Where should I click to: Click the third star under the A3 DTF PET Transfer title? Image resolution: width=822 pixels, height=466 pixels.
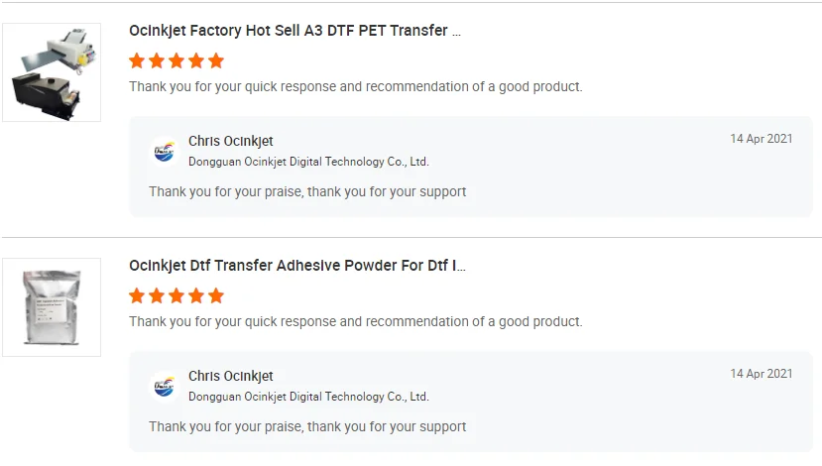(176, 60)
